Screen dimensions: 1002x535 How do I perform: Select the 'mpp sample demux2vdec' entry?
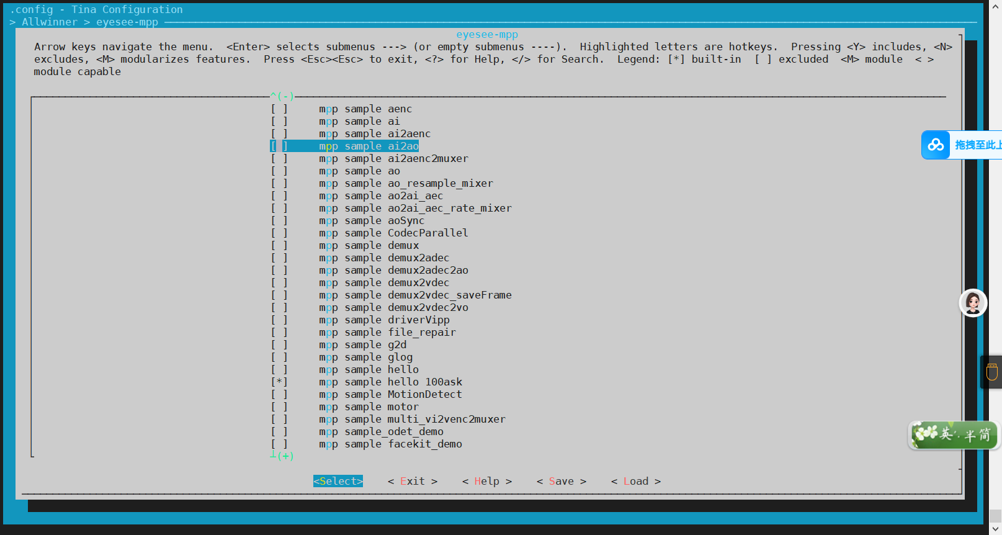coord(384,283)
